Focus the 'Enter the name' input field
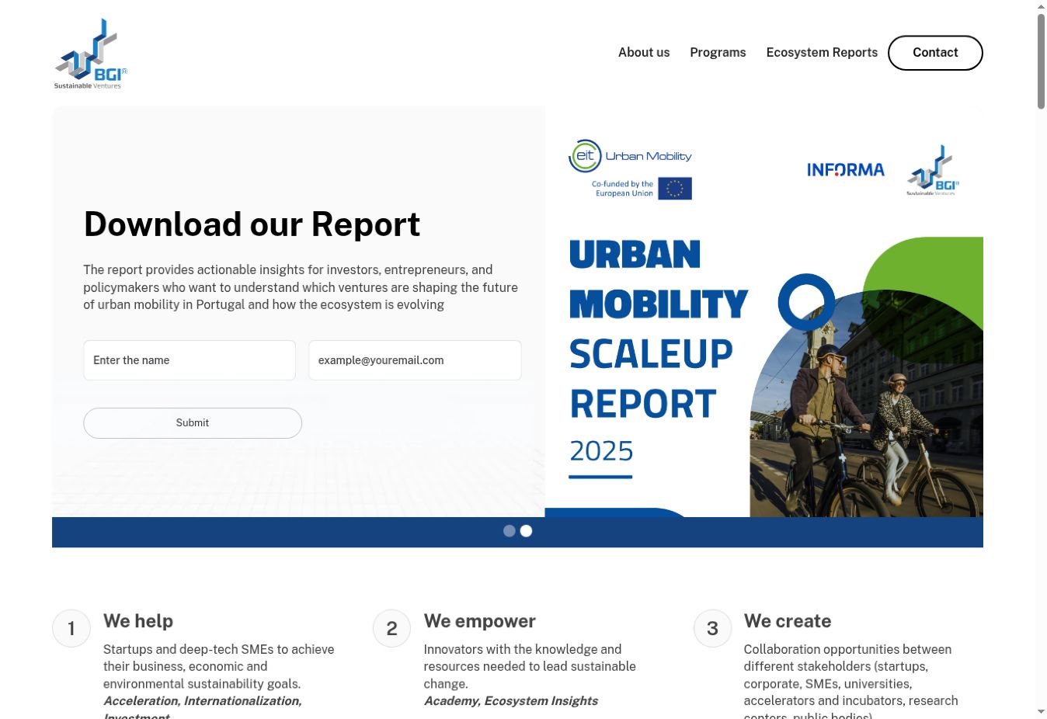 (x=190, y=360)
